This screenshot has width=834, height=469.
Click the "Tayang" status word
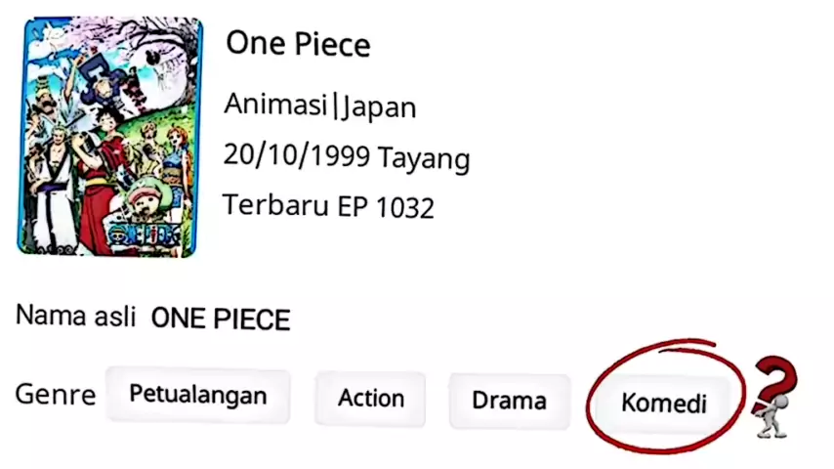click(424, 156)
